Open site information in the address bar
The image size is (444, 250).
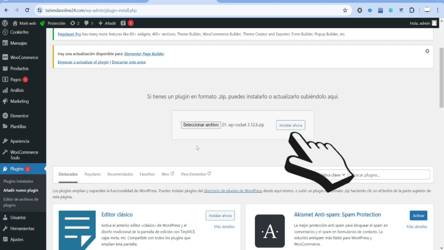point(39,10)
